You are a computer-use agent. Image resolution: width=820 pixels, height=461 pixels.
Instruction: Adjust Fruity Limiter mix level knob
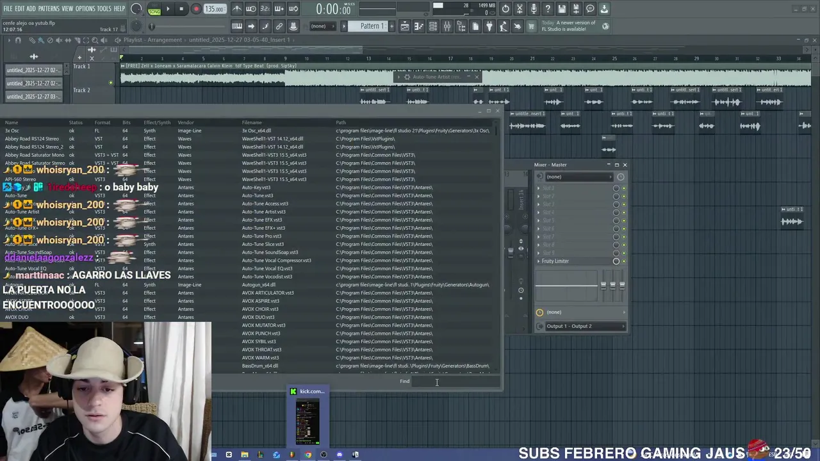click(616, 261)
